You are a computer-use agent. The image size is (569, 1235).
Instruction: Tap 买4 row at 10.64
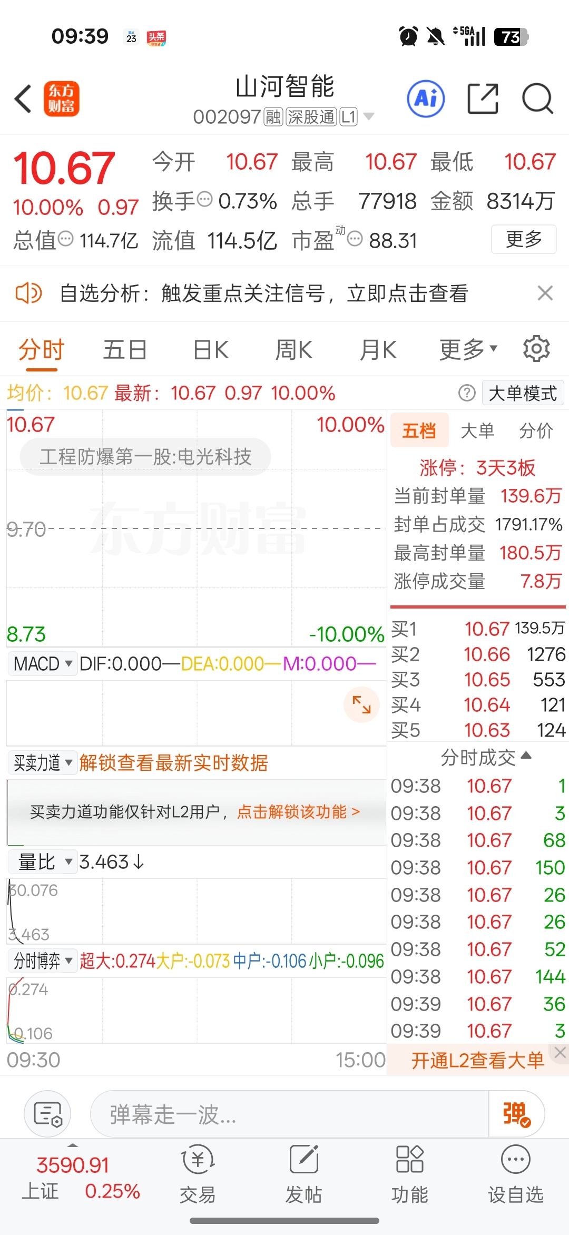[478, 704]
